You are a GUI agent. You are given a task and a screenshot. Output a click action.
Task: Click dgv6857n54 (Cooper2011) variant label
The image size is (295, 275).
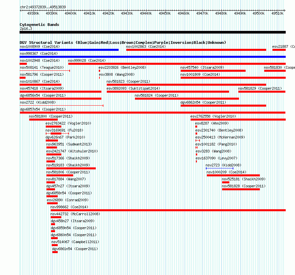pos(43,109)
